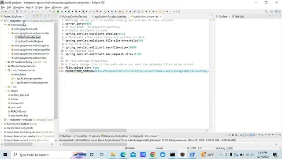Screen dimensions: 282x159
Task: Click the Project Explorer vertical scrollbar
Action: pos(56,71)
